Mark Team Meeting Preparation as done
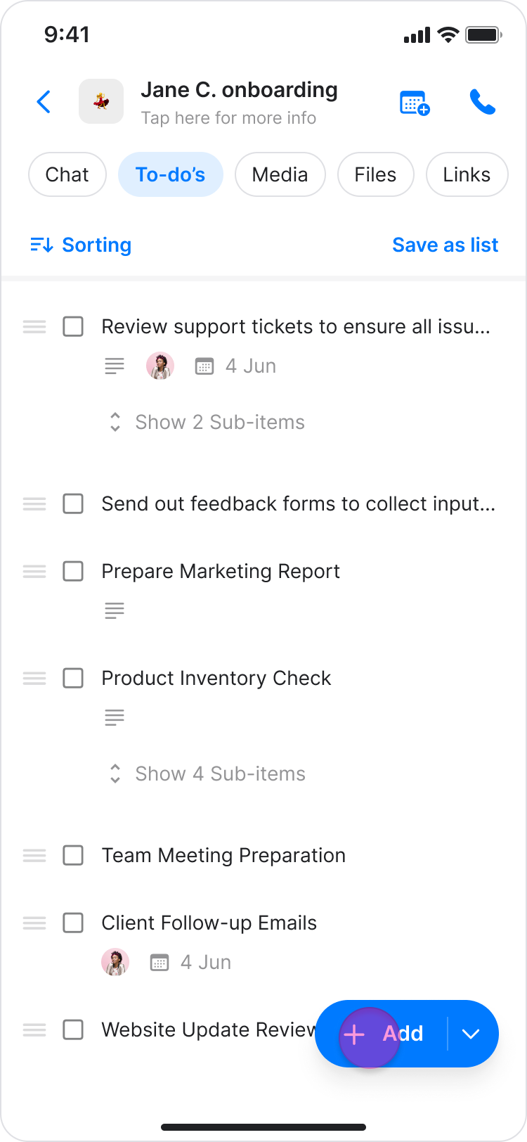Image resolution: width=527 pixels, height=1142 pixels. click(x=73, y=855)
